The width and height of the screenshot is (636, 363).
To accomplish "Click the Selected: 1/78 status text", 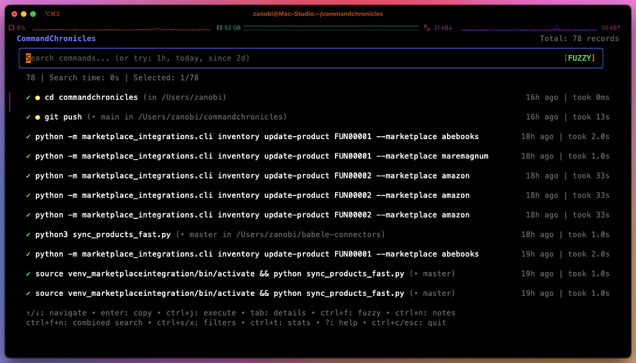I will click(166, 78).
